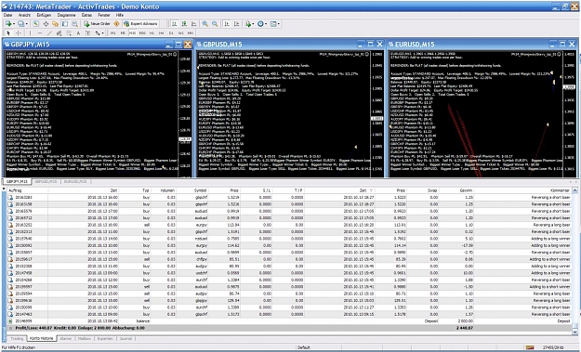The width and height of the screenshot is (581, 352).
Task: Set timeframe to M1
Action: 113,33
